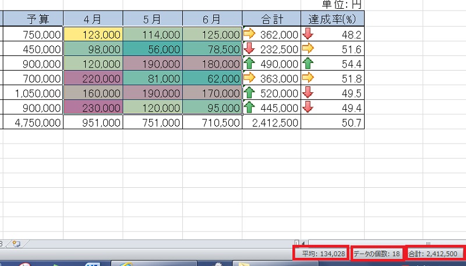Click the status bar count データの個数: 18

[377, 254]
